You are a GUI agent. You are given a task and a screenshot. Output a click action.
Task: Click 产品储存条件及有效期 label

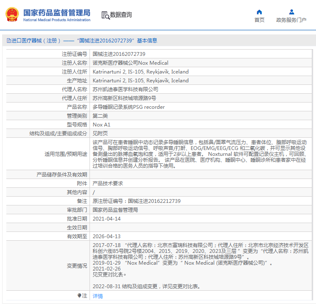click(x=62, y=175)
